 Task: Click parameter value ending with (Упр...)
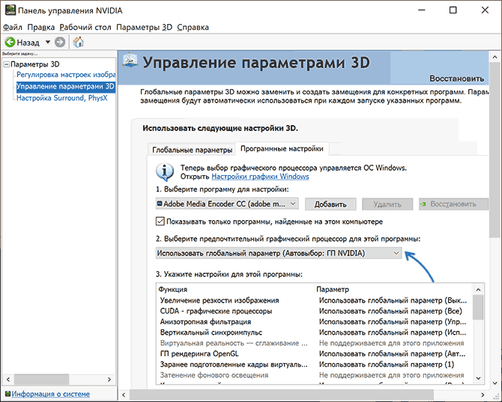(393, 322)
